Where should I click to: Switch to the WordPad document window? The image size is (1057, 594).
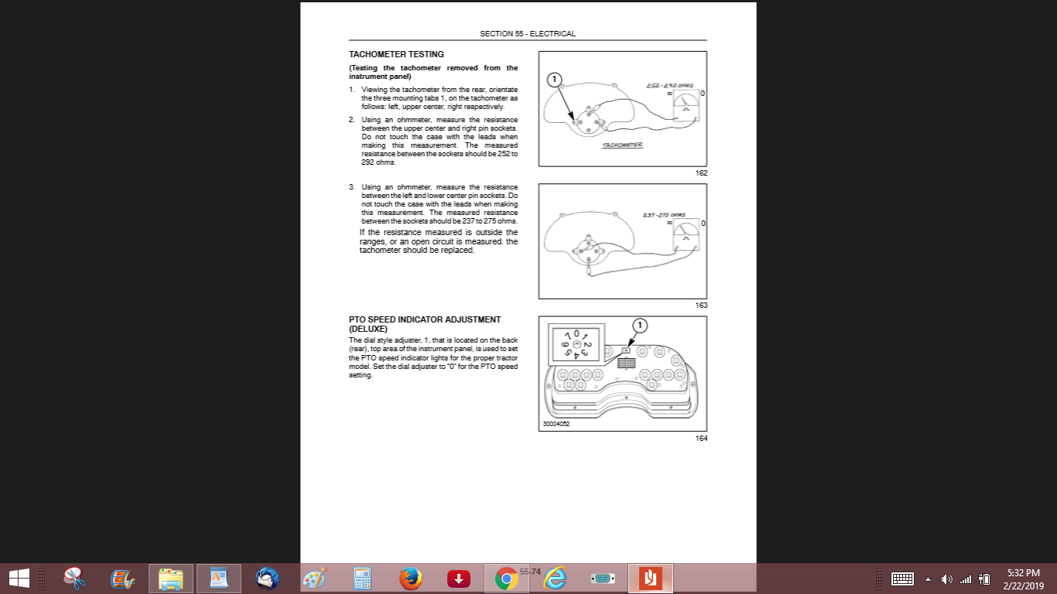(x=219, y=578)
